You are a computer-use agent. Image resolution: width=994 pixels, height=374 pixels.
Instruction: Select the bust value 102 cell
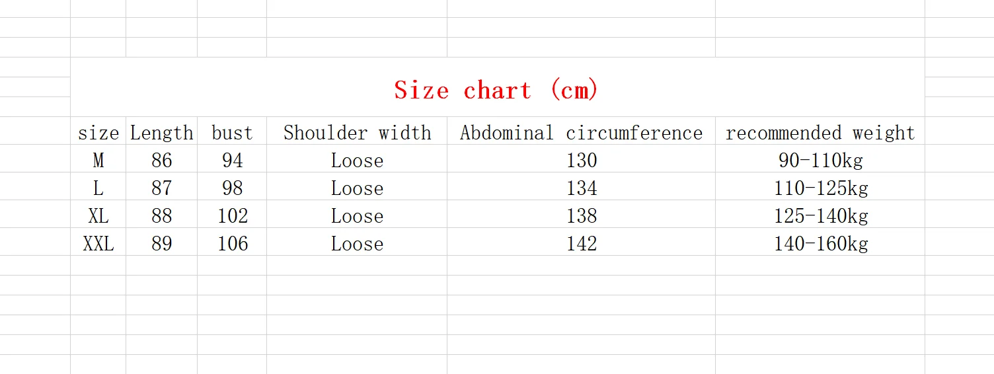click(x=232, y=214)
